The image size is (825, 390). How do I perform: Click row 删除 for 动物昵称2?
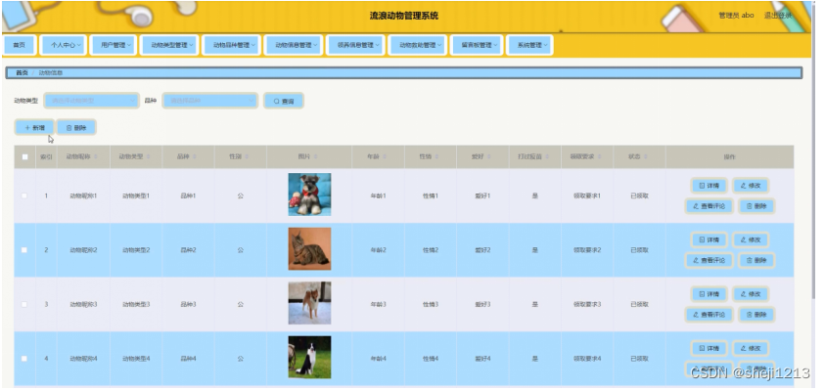point(756,260)
